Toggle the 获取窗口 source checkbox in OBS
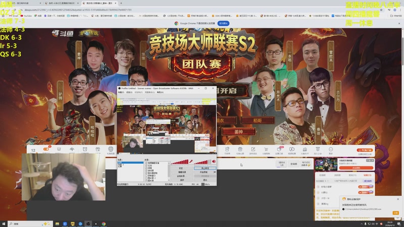The height and width of the screenshot is (227, 404). point(146,176)
